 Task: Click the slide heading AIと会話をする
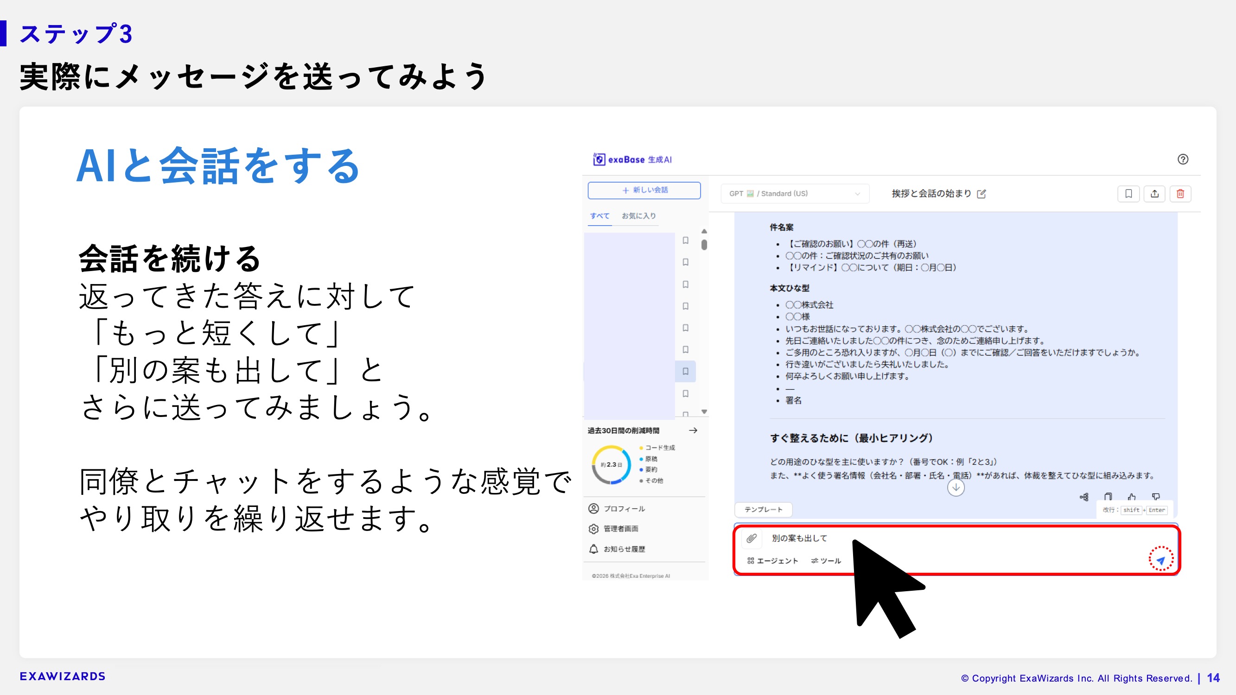tap(219, 166)
